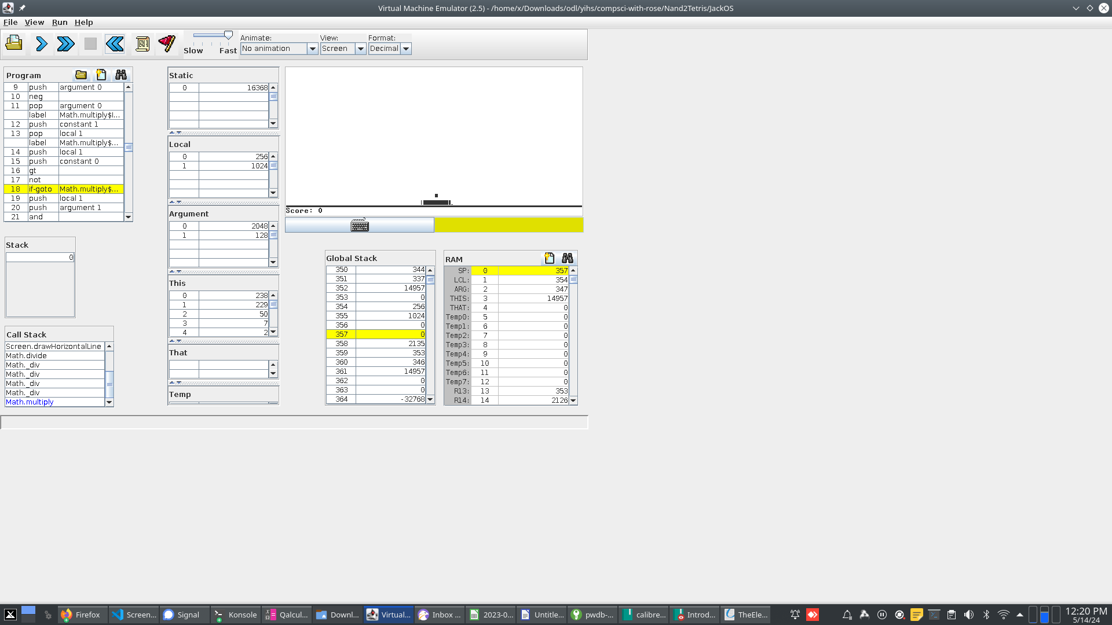Click the binoculars search icon in RAM panel
1112x625 pixels.
[x=567, y=258]
